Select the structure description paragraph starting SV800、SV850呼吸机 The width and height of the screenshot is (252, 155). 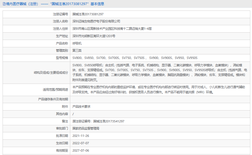[160, 73]
